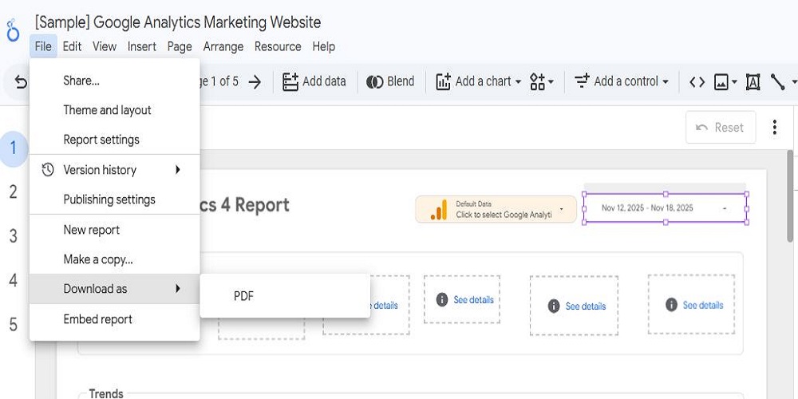The height and width of the screenshot is (399, 798).
Task: Expand Download as submenu arrow
Action: (178, 289)
